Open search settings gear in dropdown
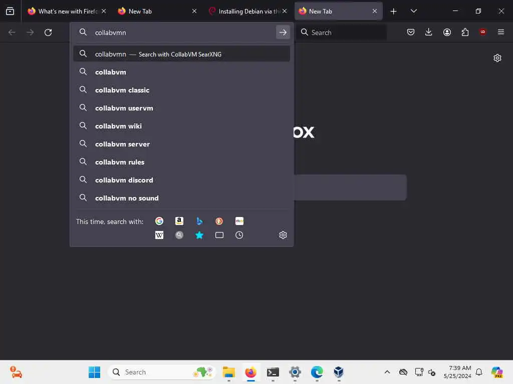The height and width of the screenshot is (384, 513). [283, 235]
